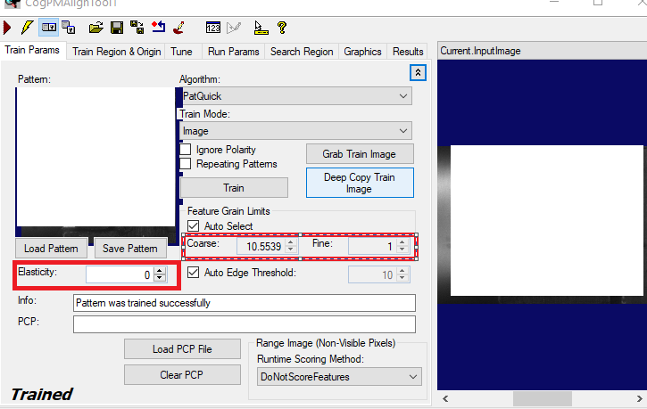Uncheck the Auto Edge Threshold checkbox

(193, 273)
